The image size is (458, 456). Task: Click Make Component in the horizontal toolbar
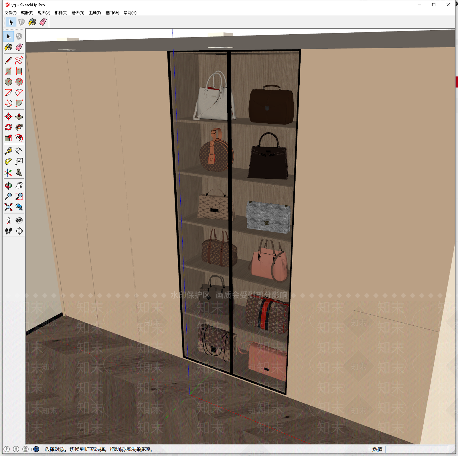[x=21, y=22]
